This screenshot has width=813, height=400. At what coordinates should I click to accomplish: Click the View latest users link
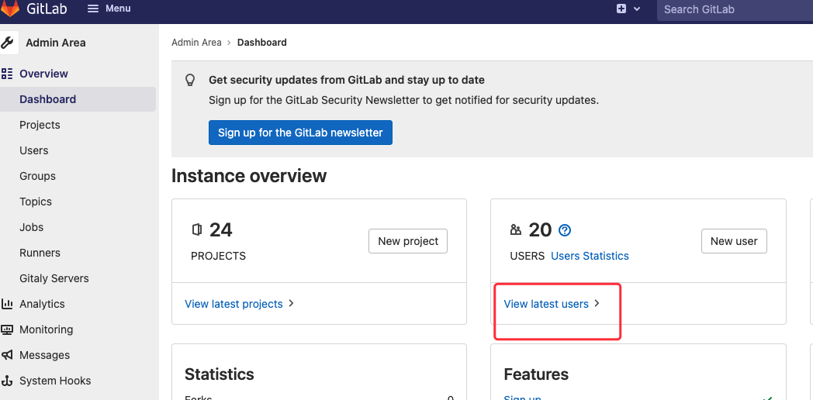546,304
